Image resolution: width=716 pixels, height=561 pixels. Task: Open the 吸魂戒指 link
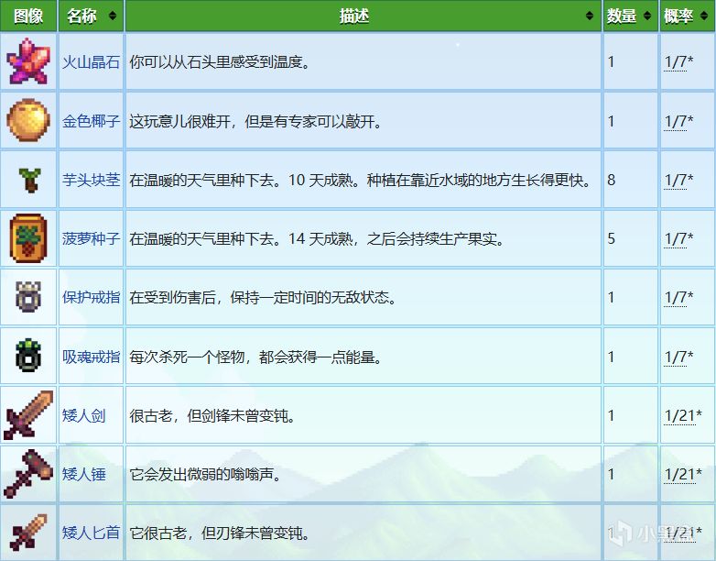tap(91, 357)
